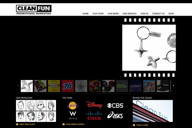Open the VIEW MORE CLIENTS link

click(x=75, y=124)
